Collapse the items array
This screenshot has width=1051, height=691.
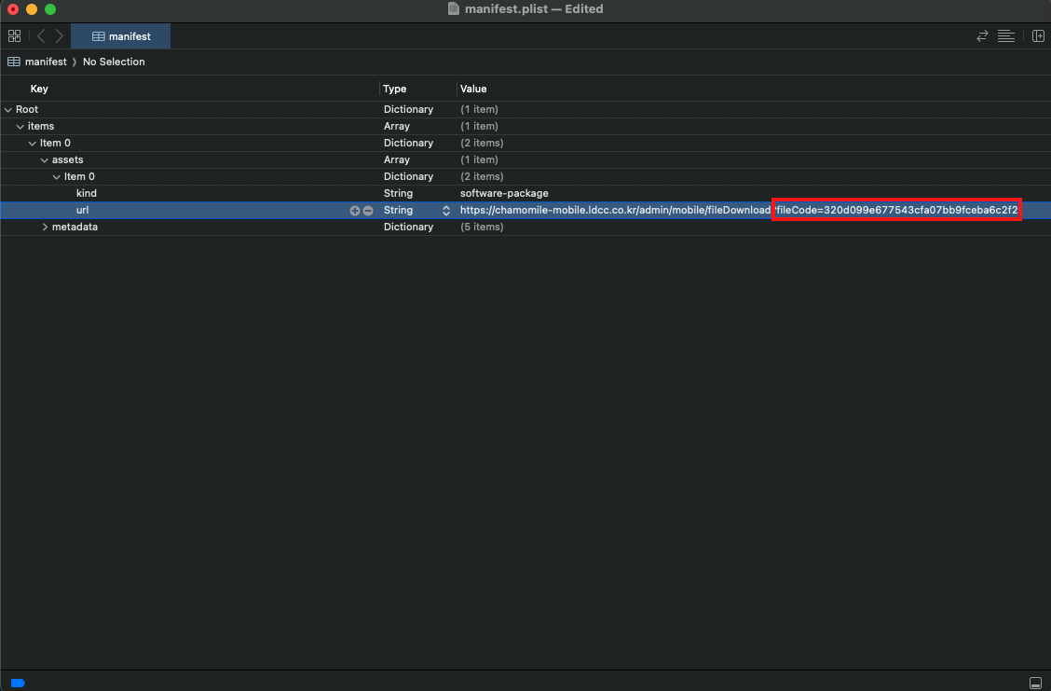[x=20, y=127]
